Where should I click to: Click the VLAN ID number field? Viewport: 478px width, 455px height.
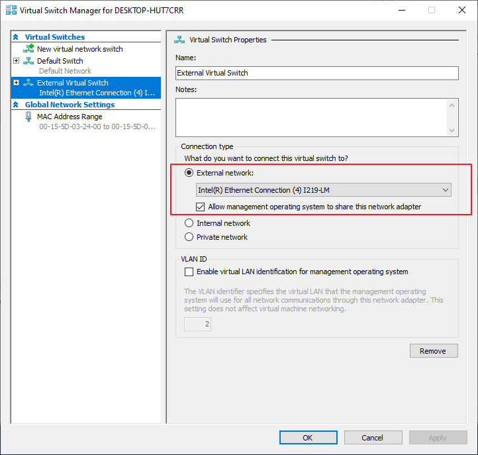(197, 324)
